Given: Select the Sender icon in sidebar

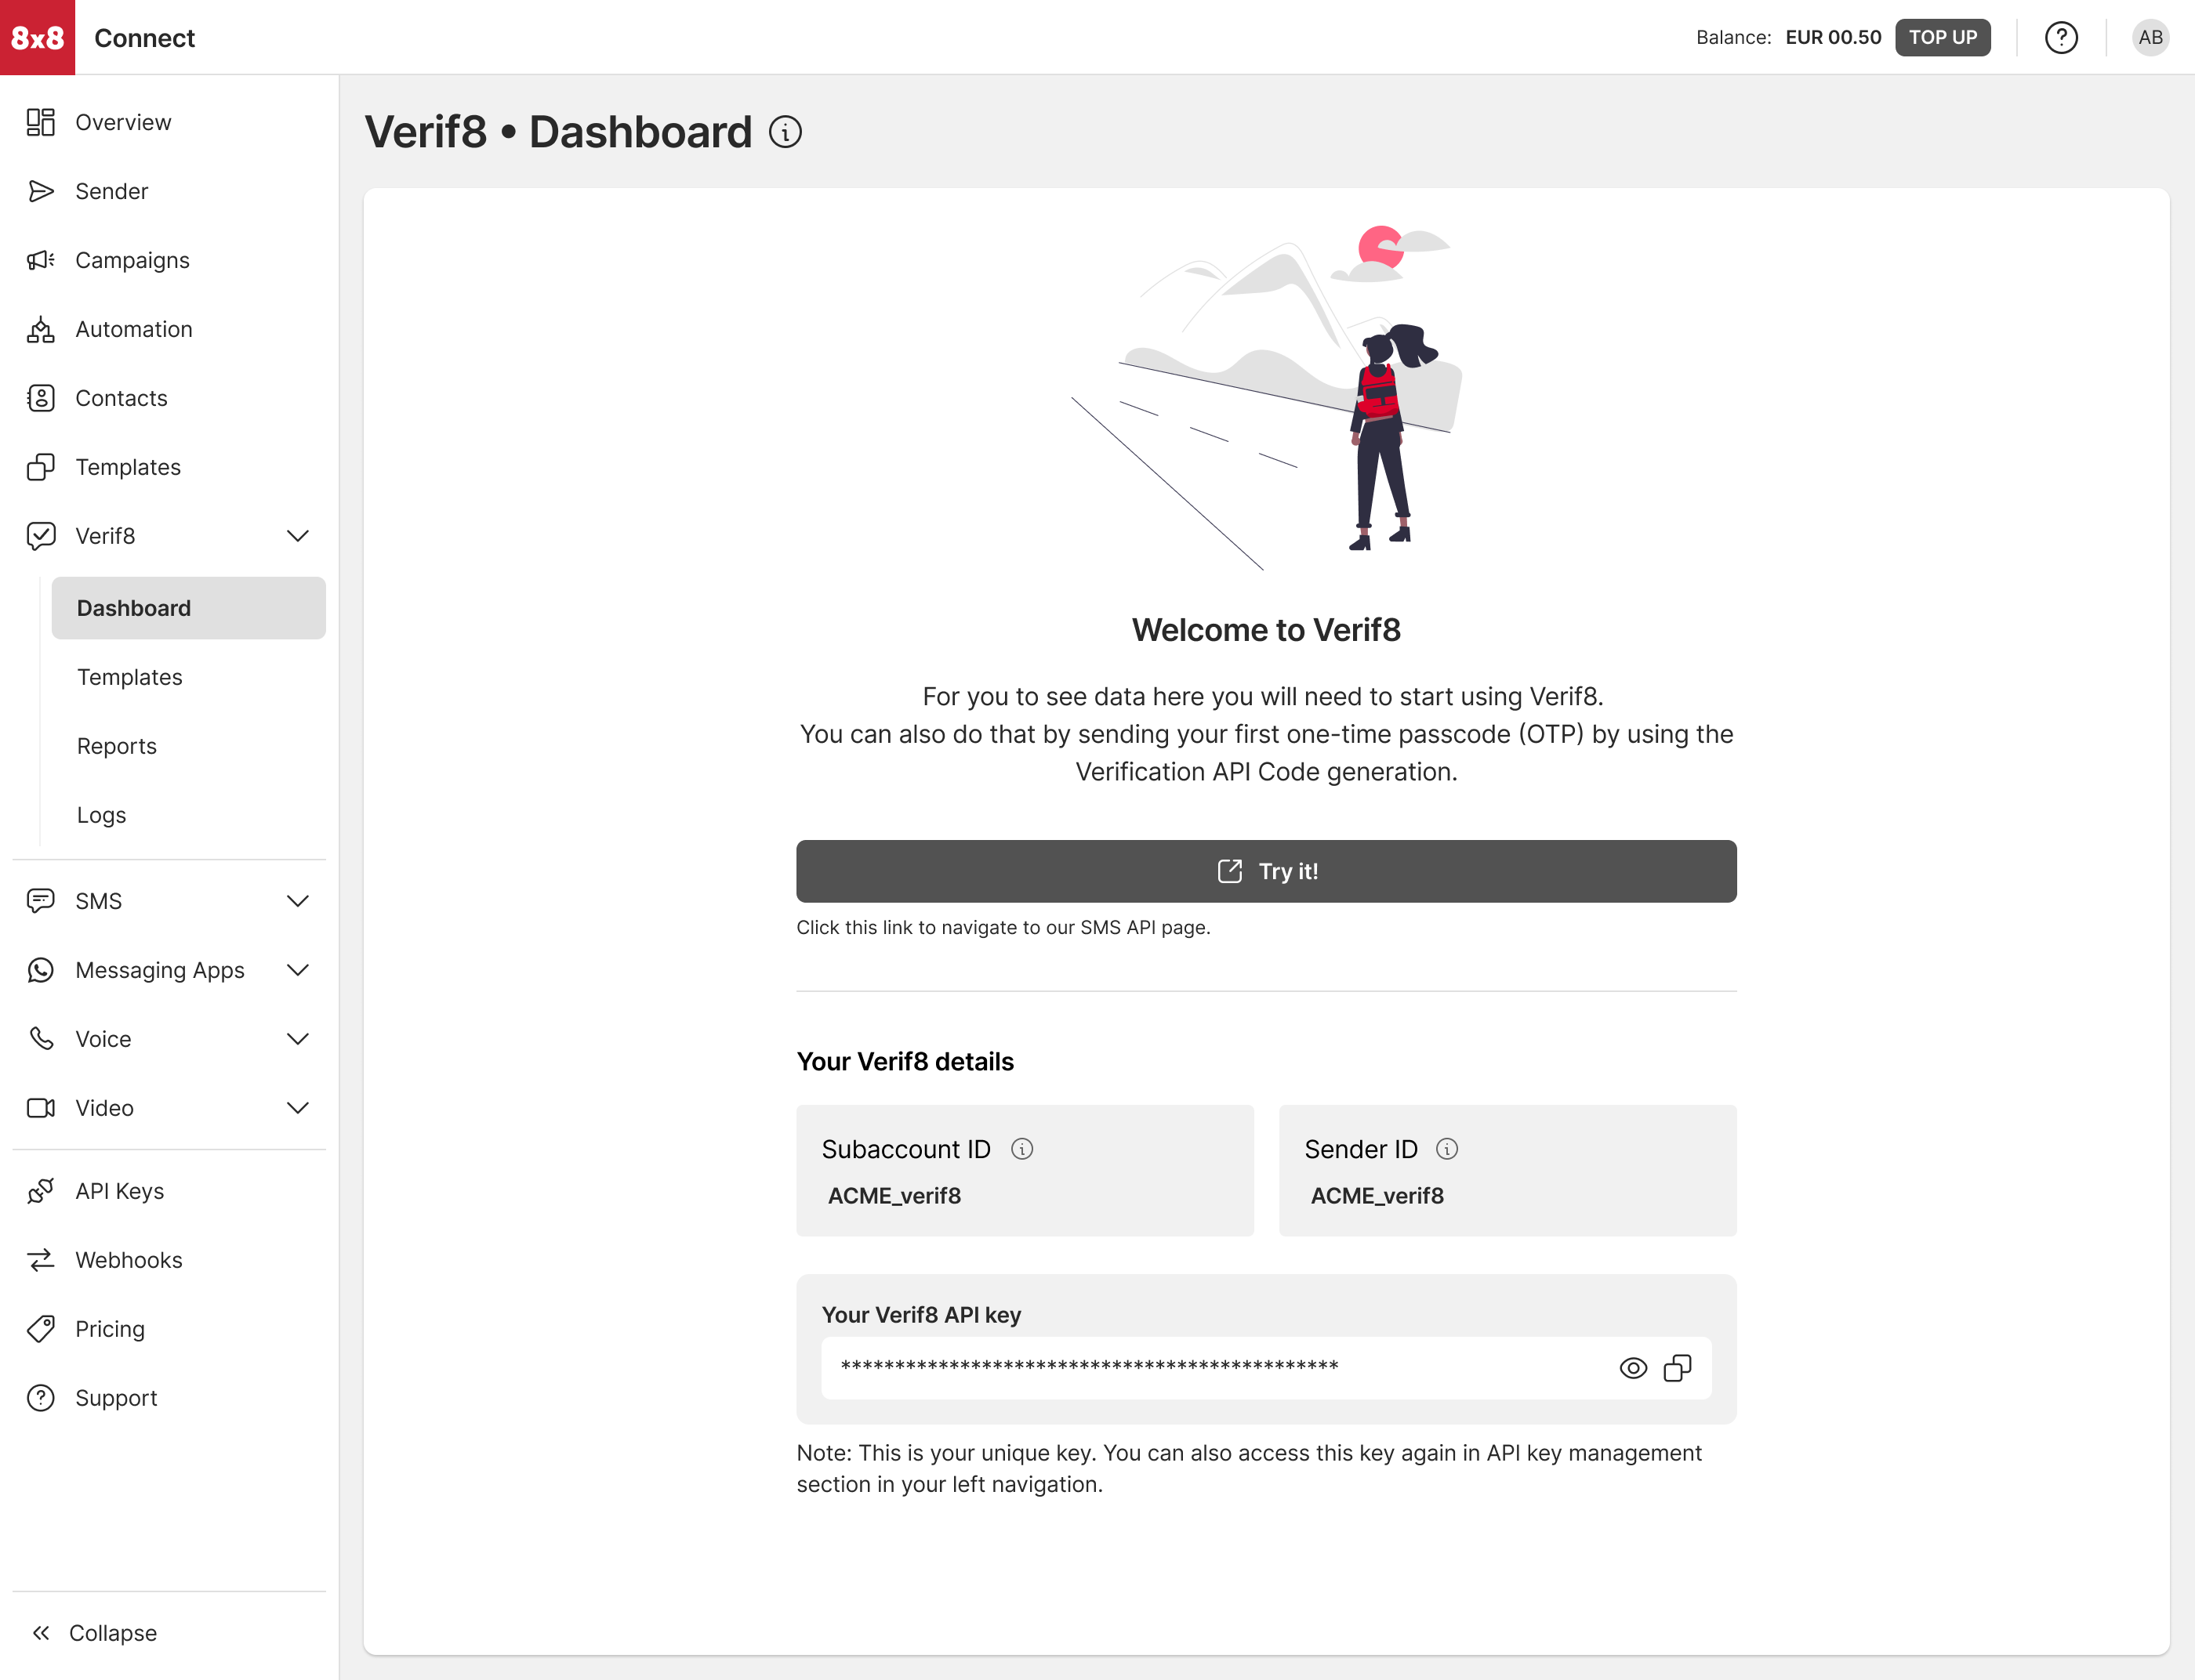Looking at the screenshot, I should [x=40, y=191].
